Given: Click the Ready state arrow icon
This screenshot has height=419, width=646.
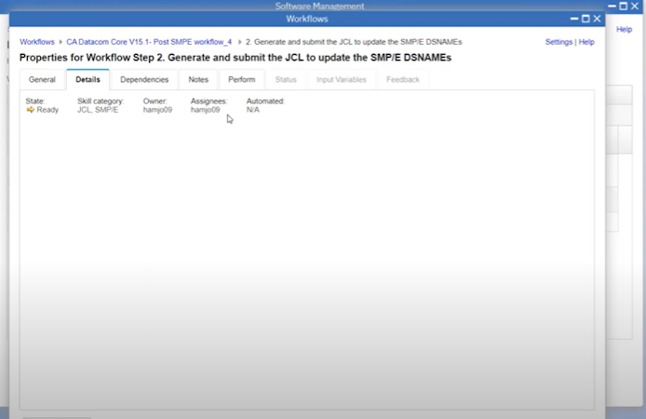Looking at the screenshot, I should click(31, 110).
